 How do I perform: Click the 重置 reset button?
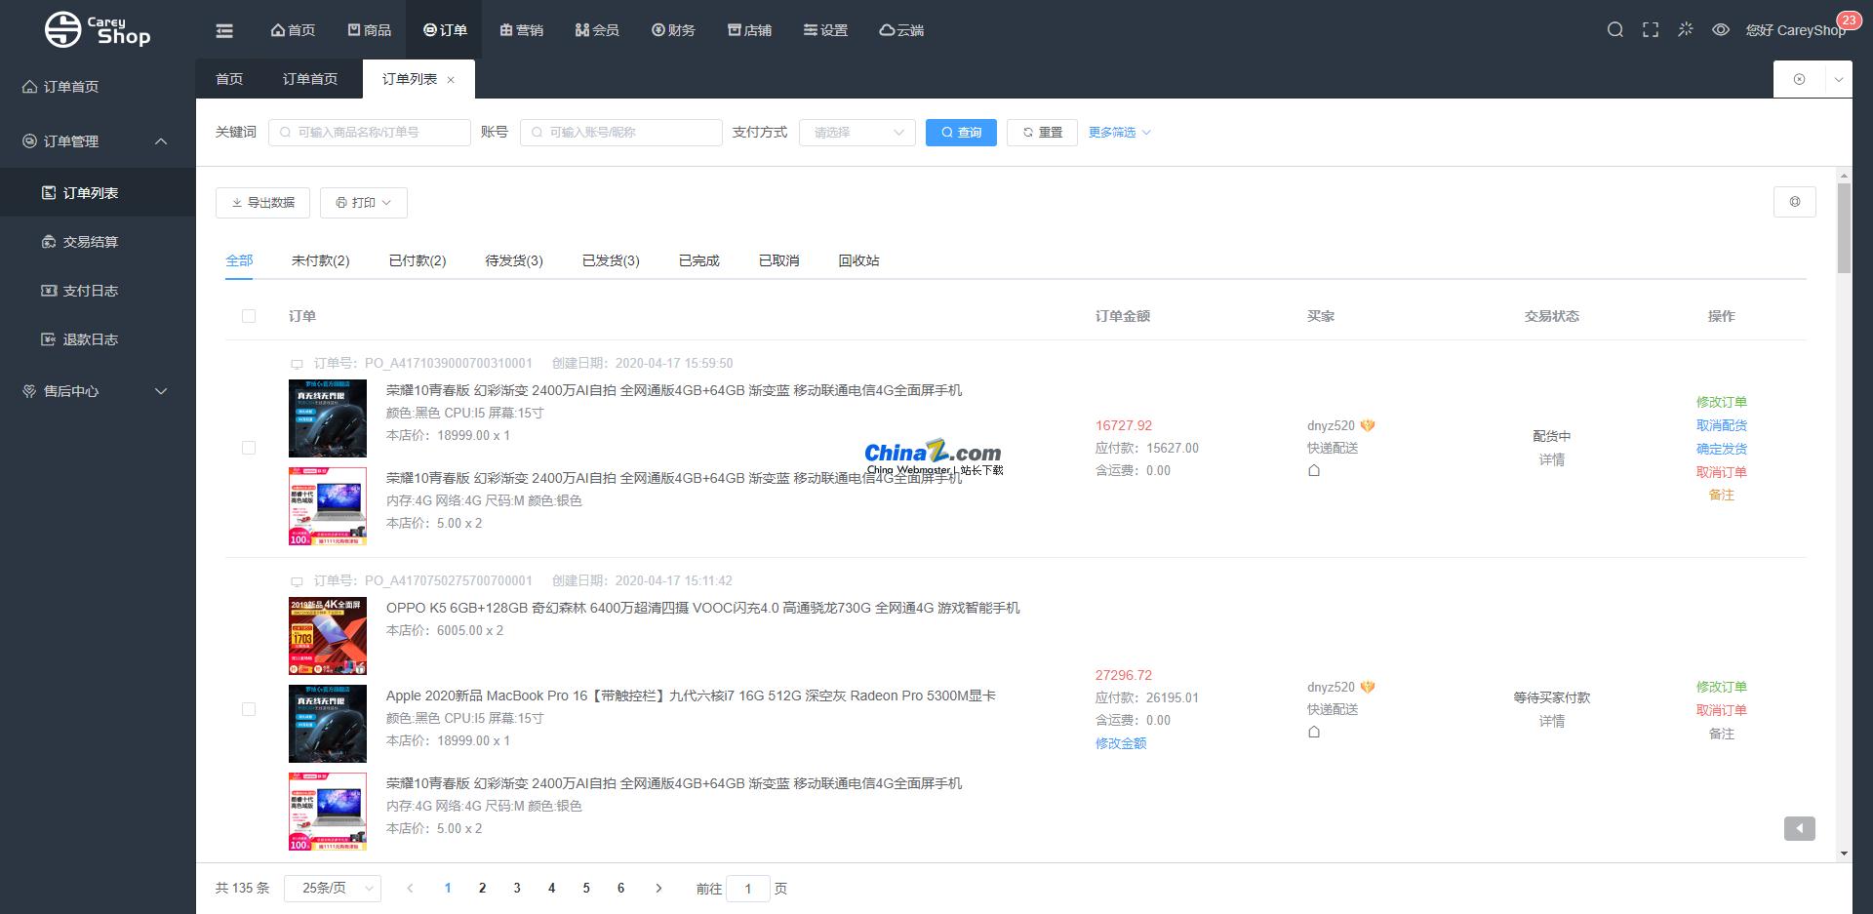(x=1042, y=133)
